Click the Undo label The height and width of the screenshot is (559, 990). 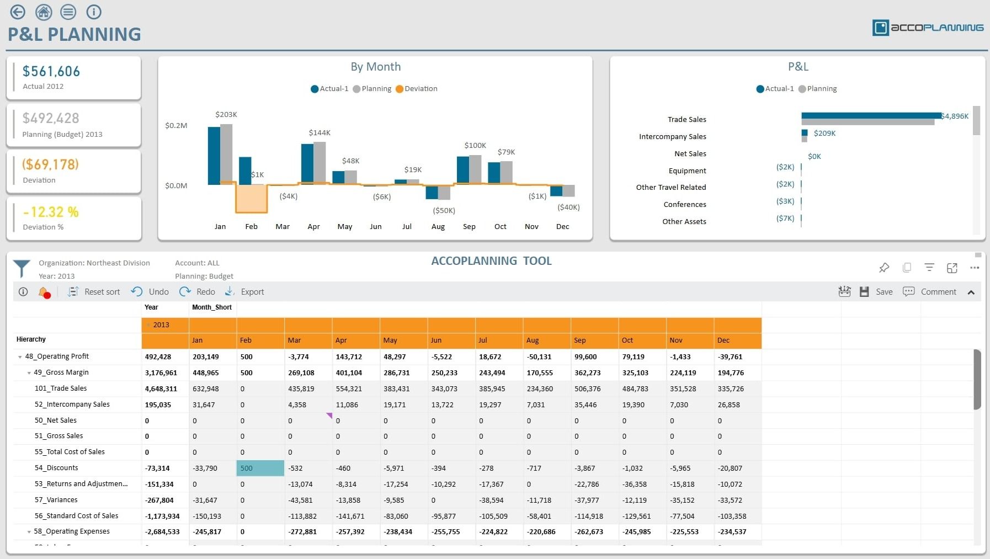pyautogui.click(x=159, y=292)
